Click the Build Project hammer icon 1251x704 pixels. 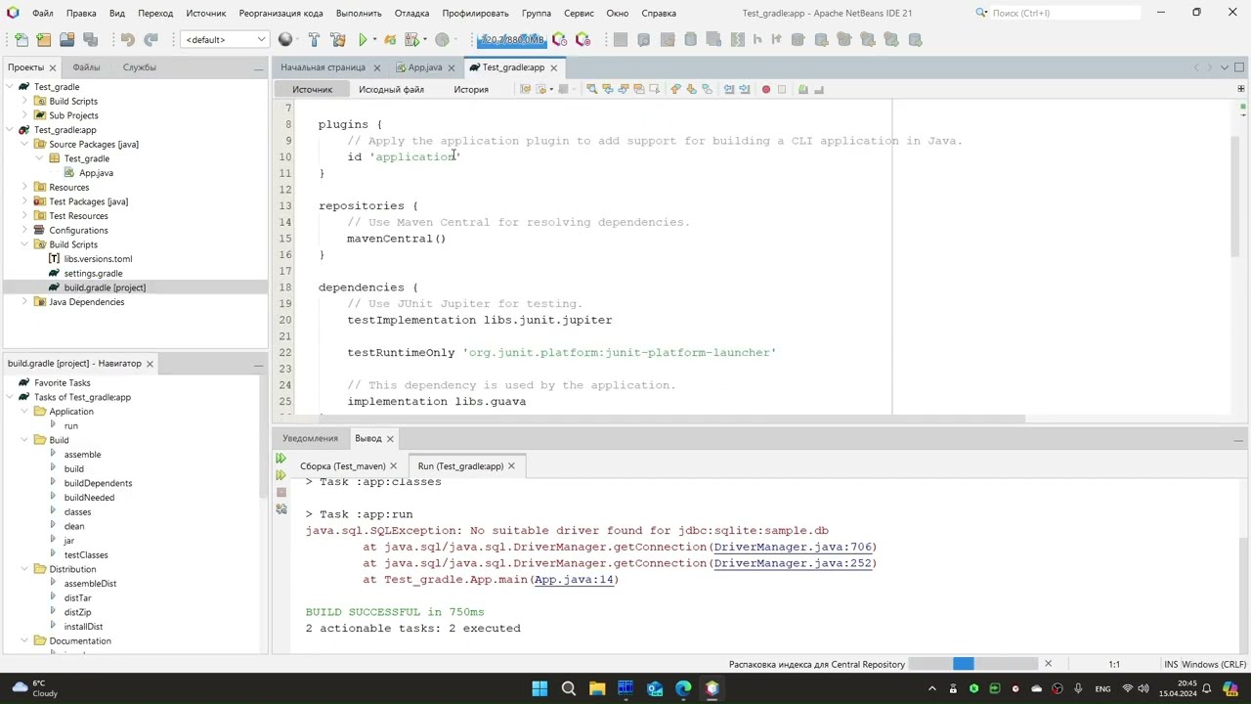tap(314, 40)
